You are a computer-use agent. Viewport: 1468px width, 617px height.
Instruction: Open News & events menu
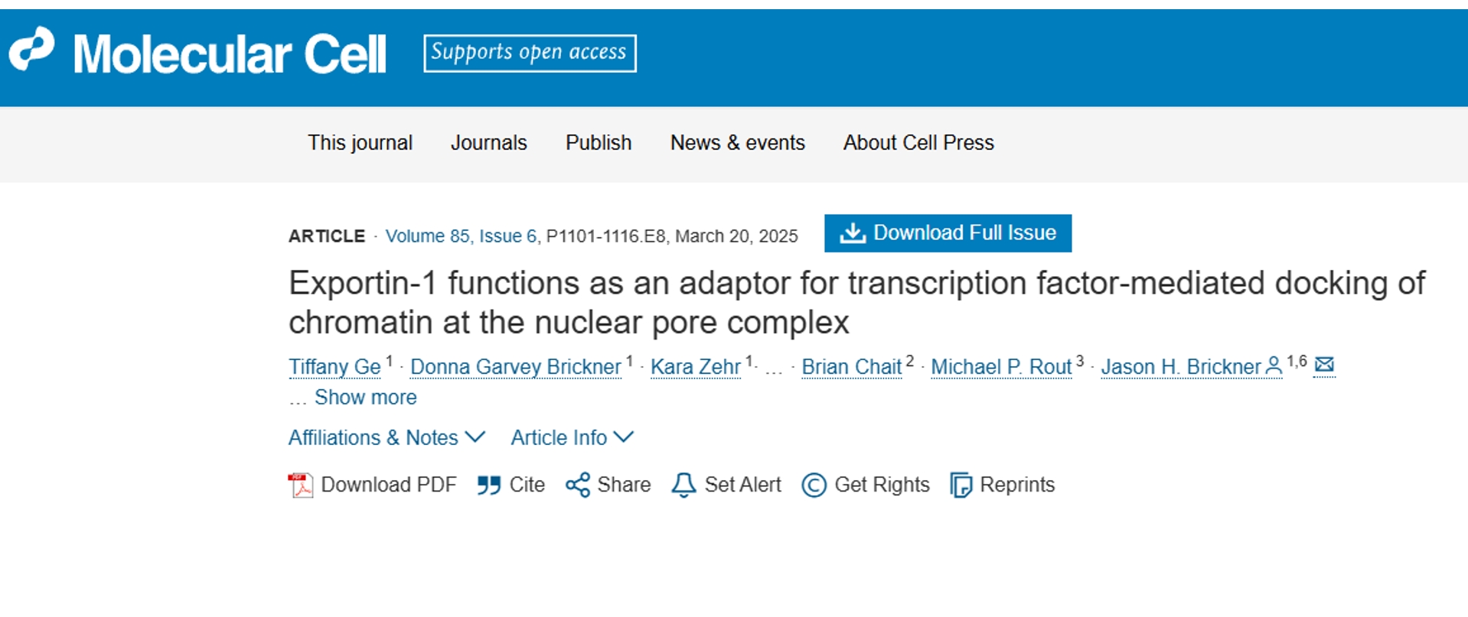tap(737, 143)
